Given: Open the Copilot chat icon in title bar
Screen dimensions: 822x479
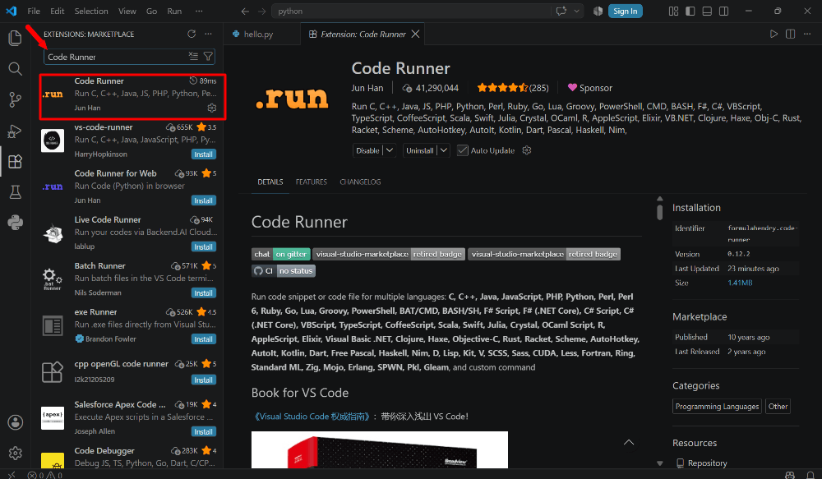Looking at the screenshot, I should tap(561, 11).
